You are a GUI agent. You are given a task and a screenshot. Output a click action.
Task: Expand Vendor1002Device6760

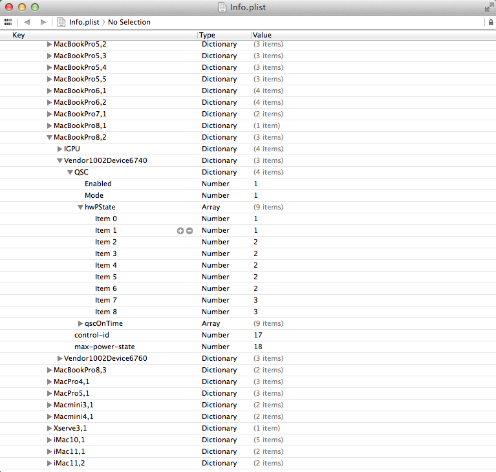pyautogui.click(x=59, y=358)
